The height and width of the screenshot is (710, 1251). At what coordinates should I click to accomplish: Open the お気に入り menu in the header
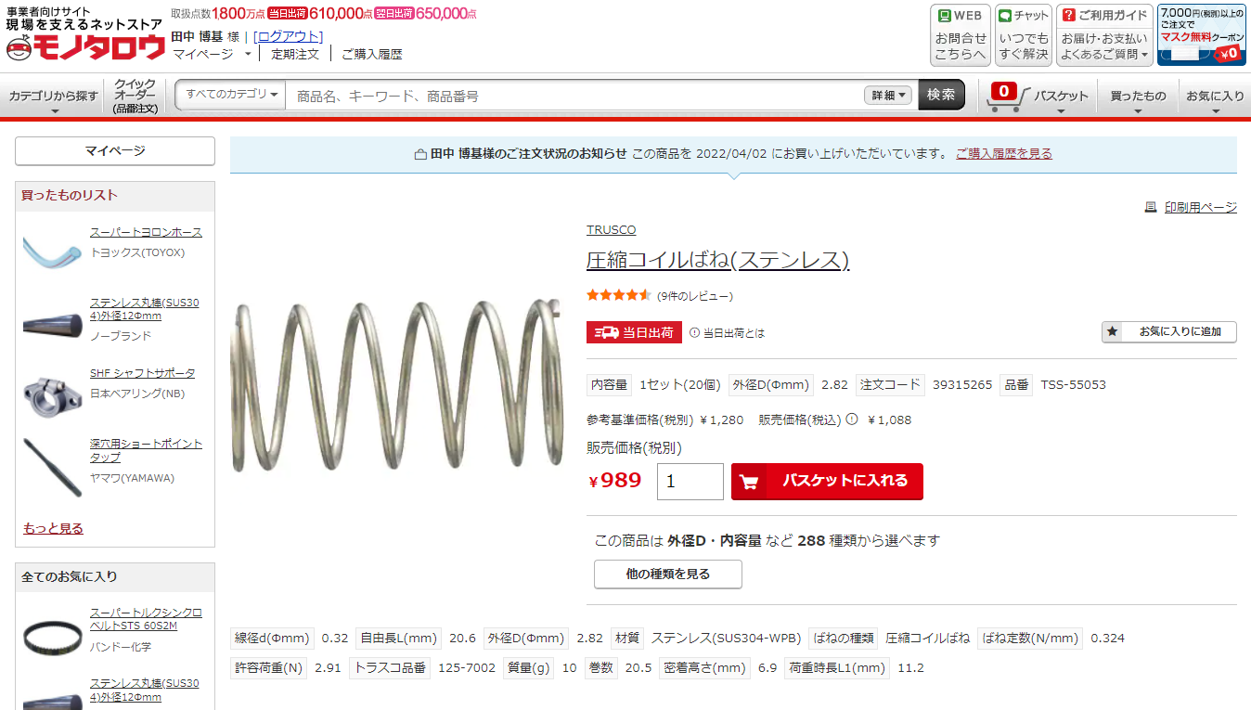(x=1215, y=97)
